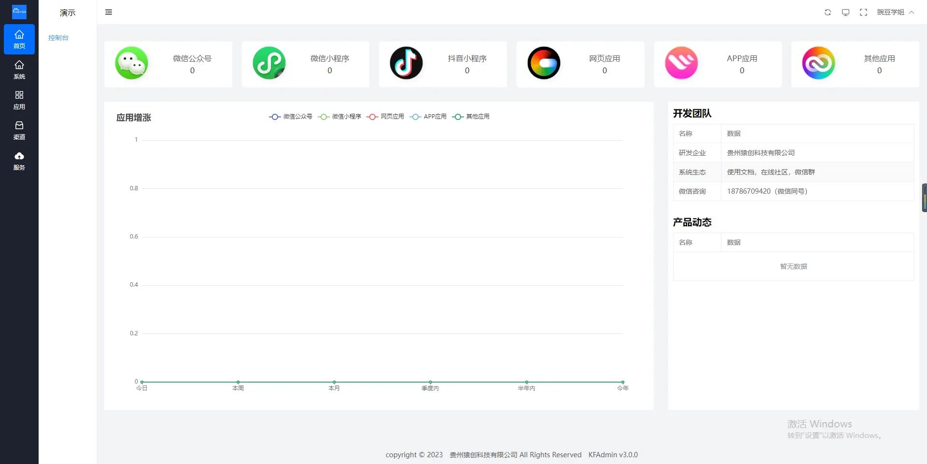Screen dimensions: 927x464
Task: Open the 豌豆学姐 user dropdown
Action: (896, 12)
